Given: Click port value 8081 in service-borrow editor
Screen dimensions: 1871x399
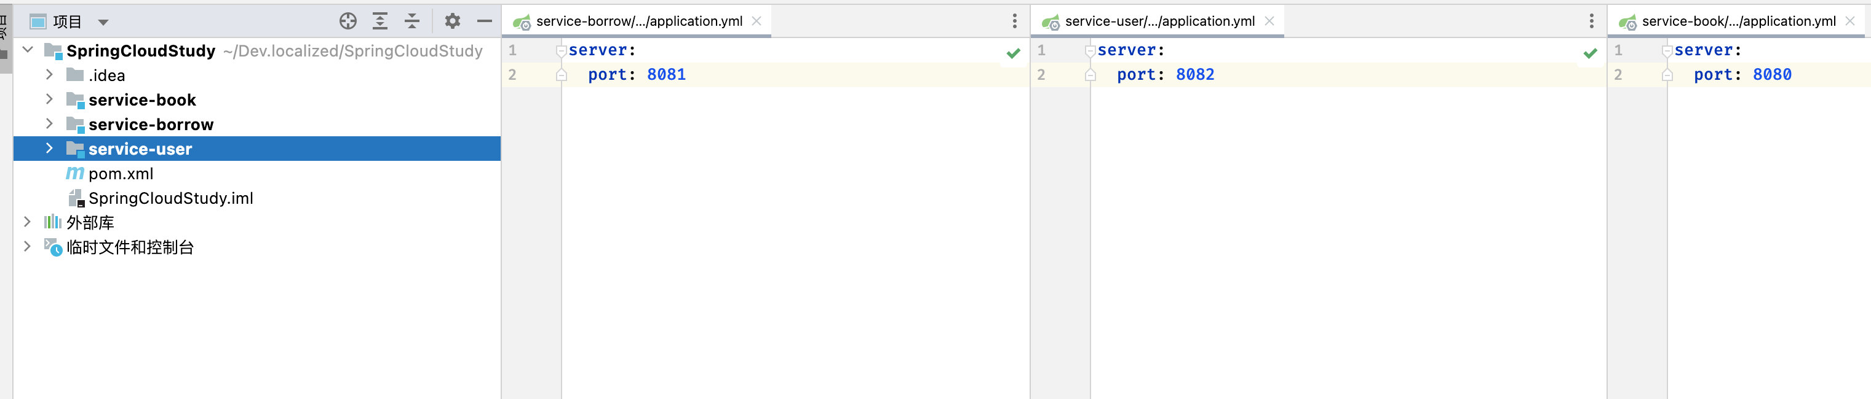Looking at the screenshot, I should click(666, 75).
